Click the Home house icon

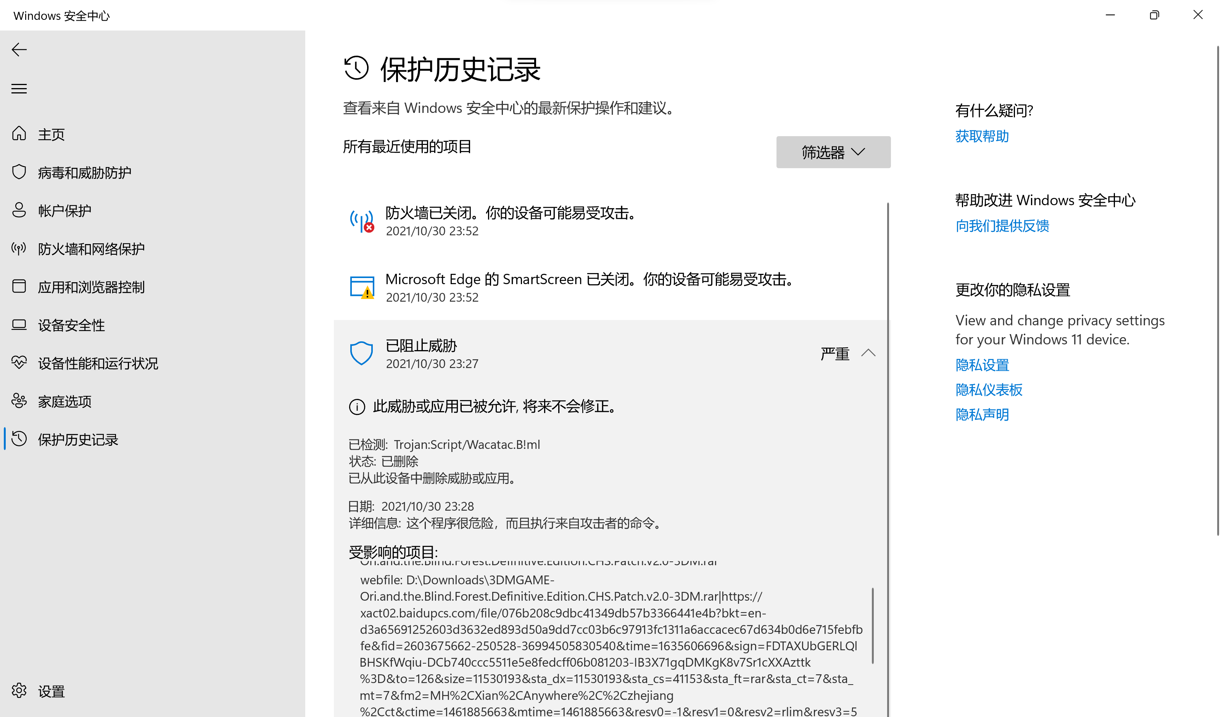point(19,134)
